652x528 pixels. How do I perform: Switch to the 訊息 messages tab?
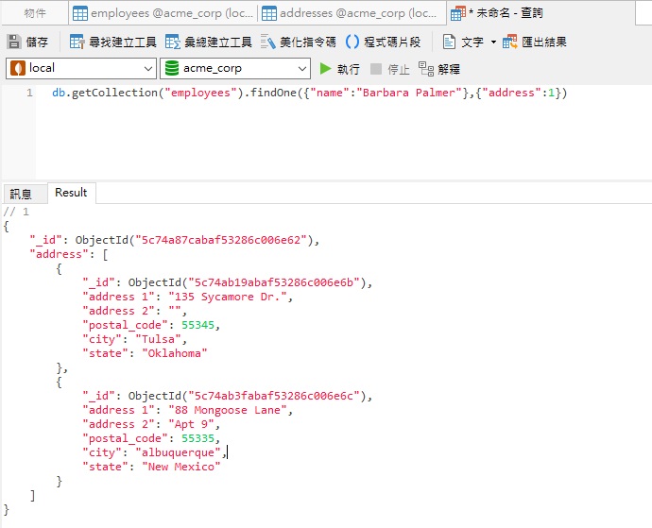coord(21,194)
